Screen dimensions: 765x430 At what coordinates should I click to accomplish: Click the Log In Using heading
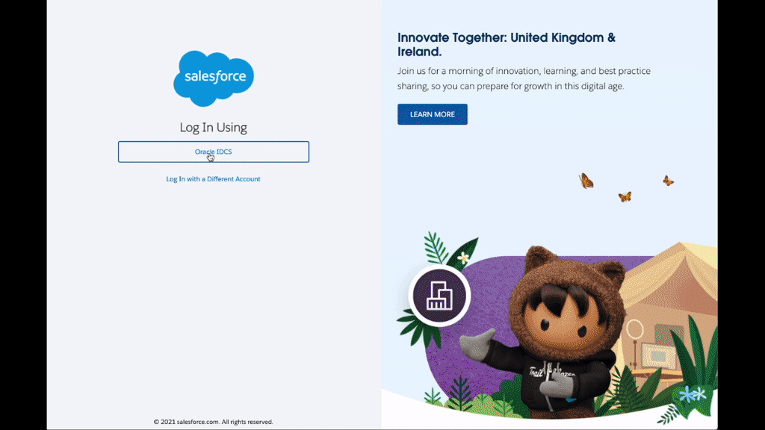click(213, 127)
